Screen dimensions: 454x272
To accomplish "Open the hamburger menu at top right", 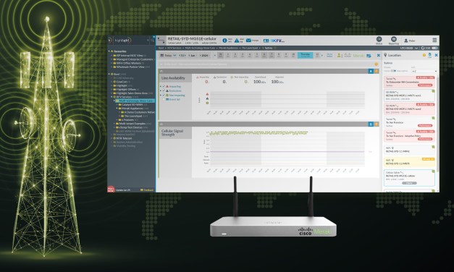I will point(434,41).
